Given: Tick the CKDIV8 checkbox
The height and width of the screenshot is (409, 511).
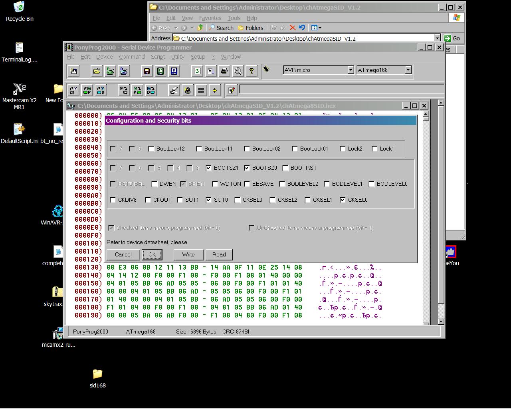Looking at the screenshot, I should click(x=113, y=200).
